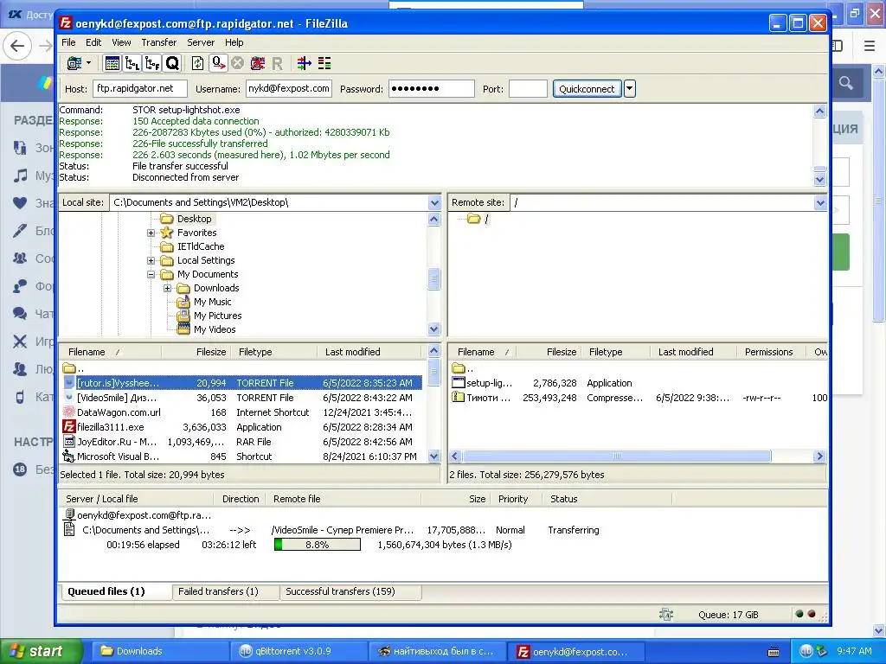Image resolution: width=886 pixels, height=664 pixels.
Task: Cancel the current operation icon
Action: coord(238,63)
